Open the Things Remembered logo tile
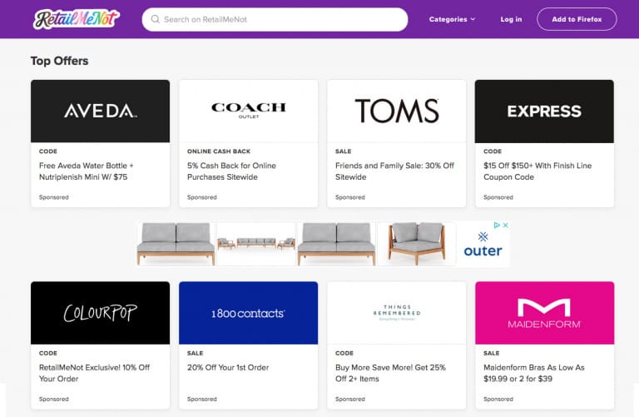The image size is (639, 417). (x=397, y=313)
